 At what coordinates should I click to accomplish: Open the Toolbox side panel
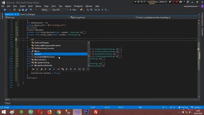pos(2,16)
